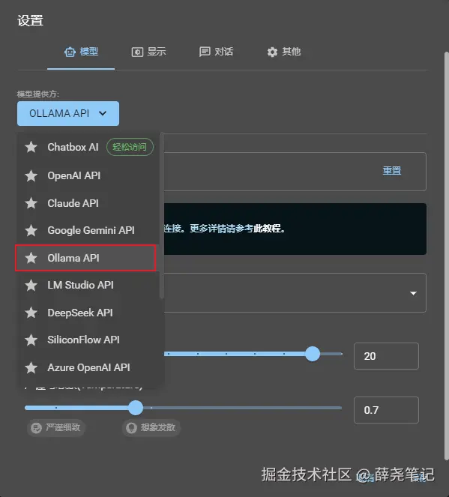The width and height of the screenshot is (449, 497).
Task: Click star icon beside SiliconFlow API
Action: (31, 340)
